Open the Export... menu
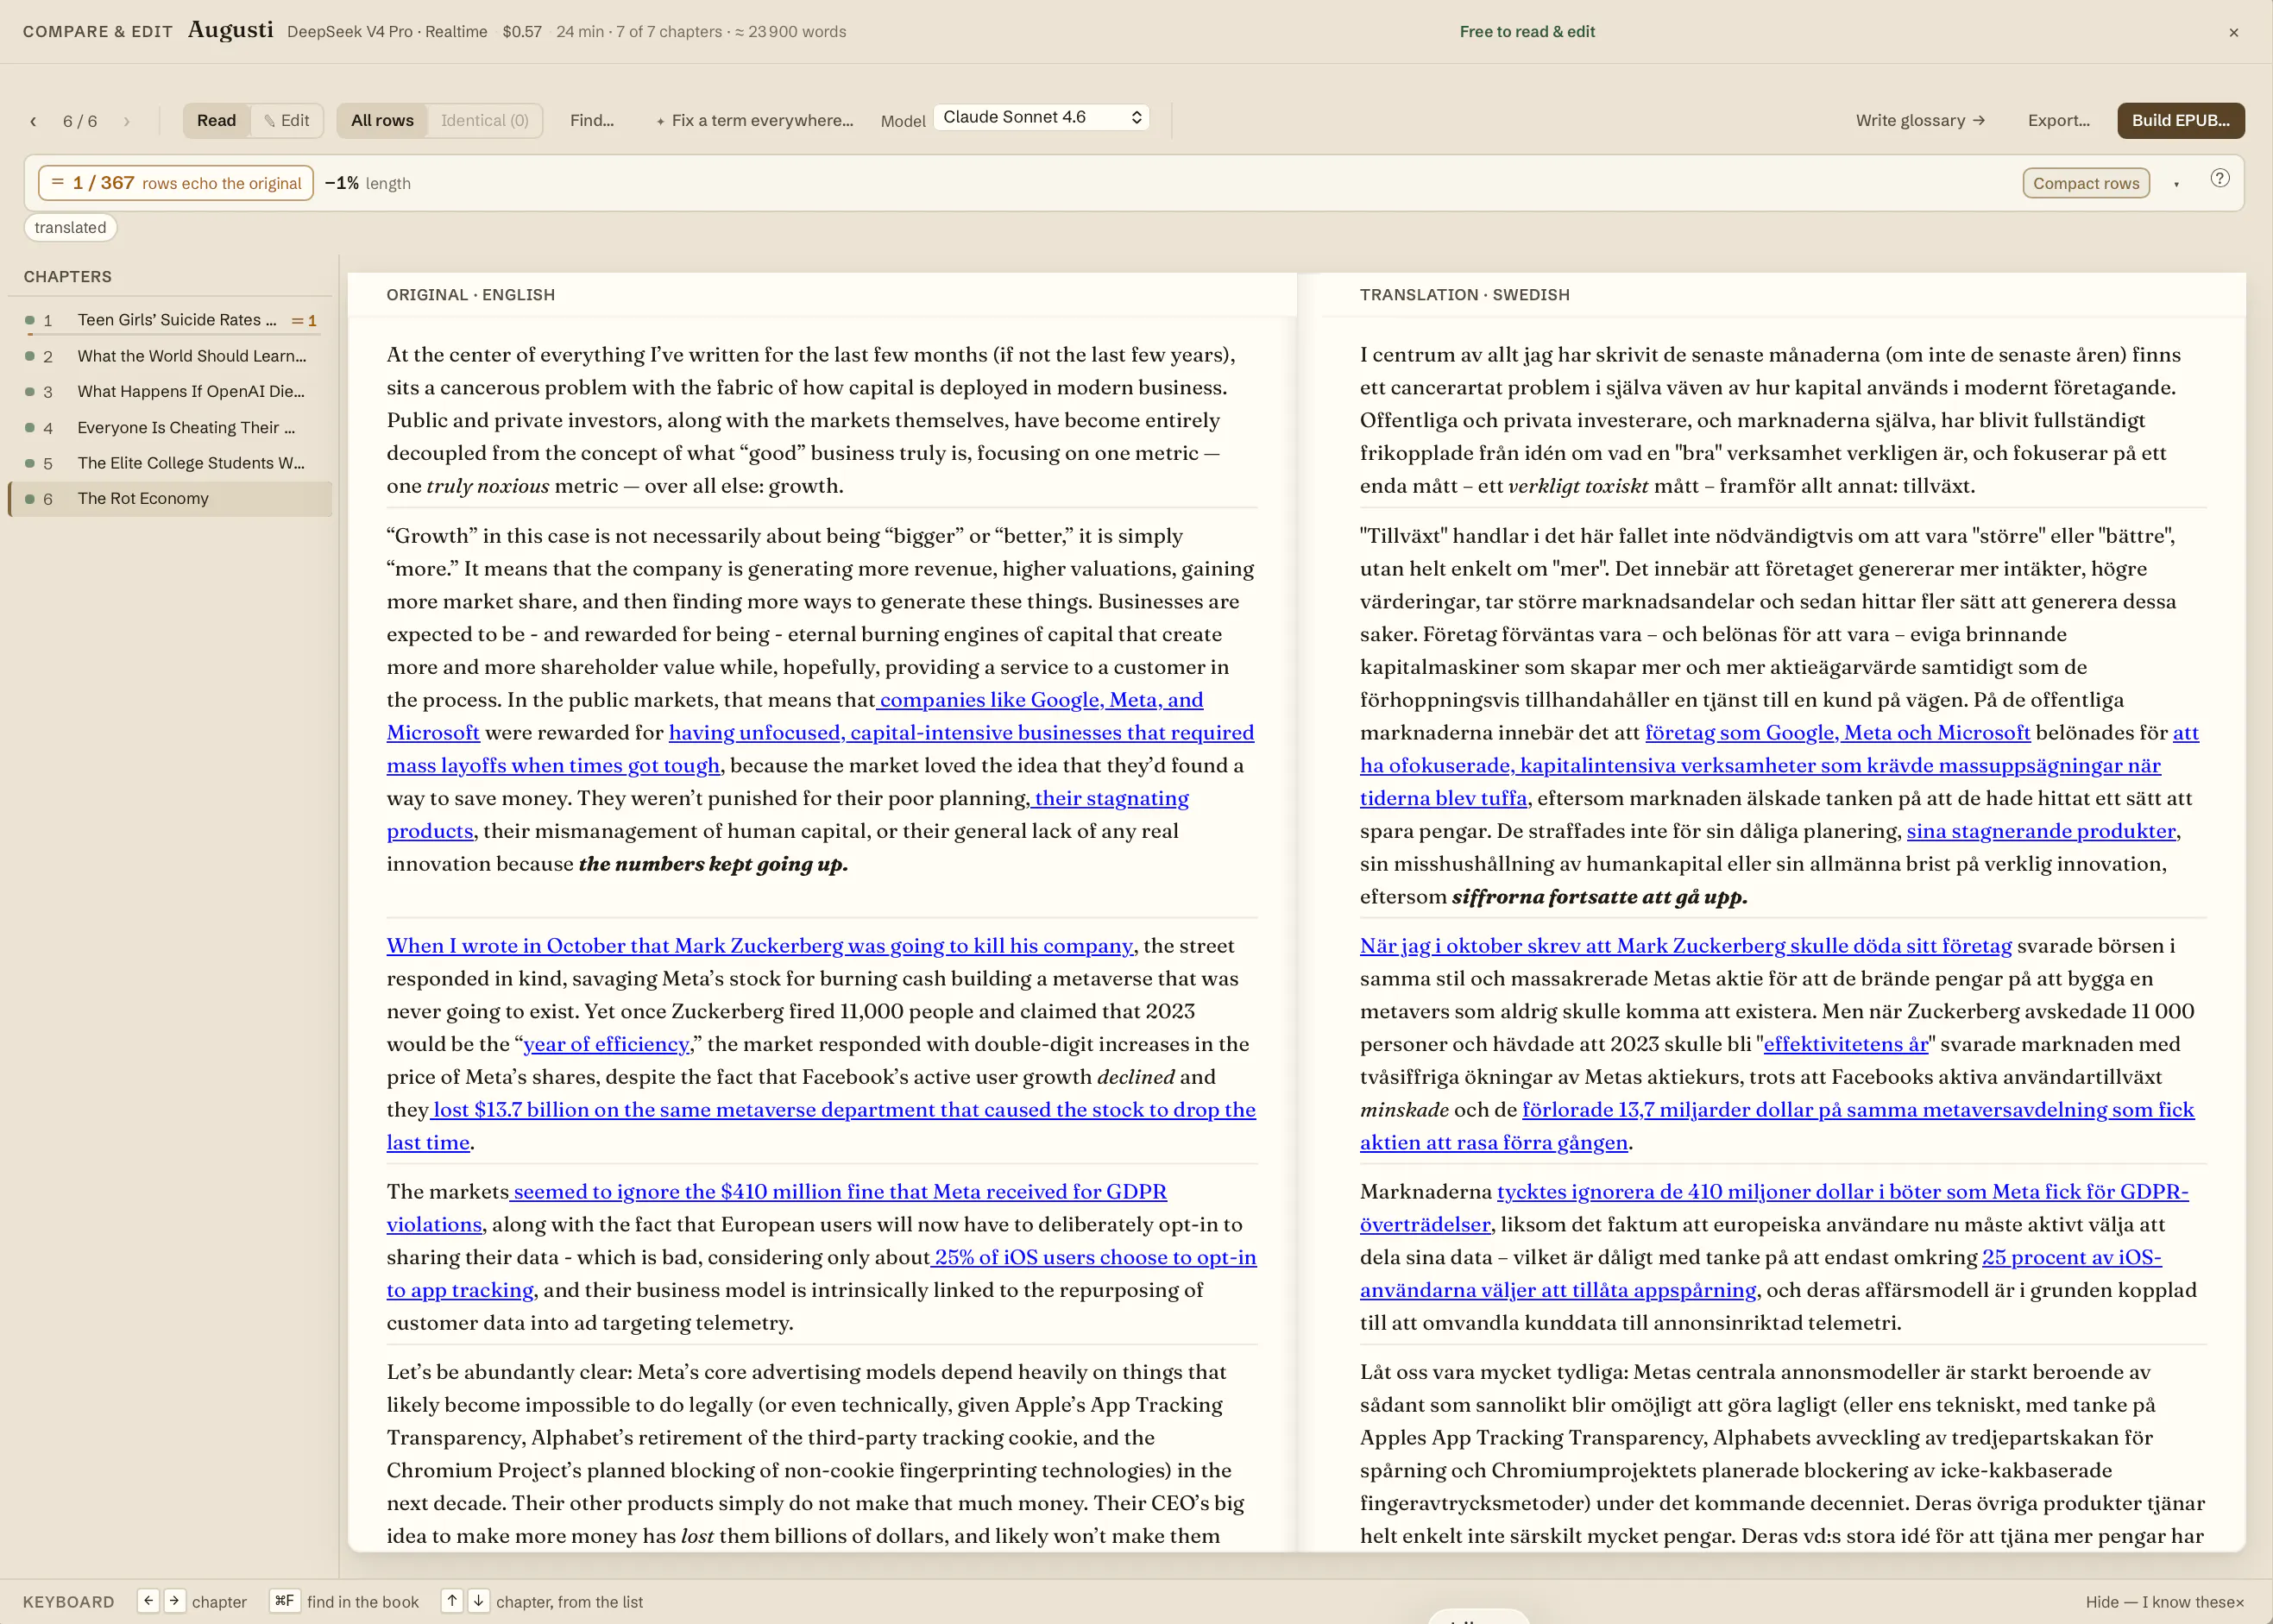Image resolution: width=2273 pixels, height=1624 pixels. click(2058, 121)
